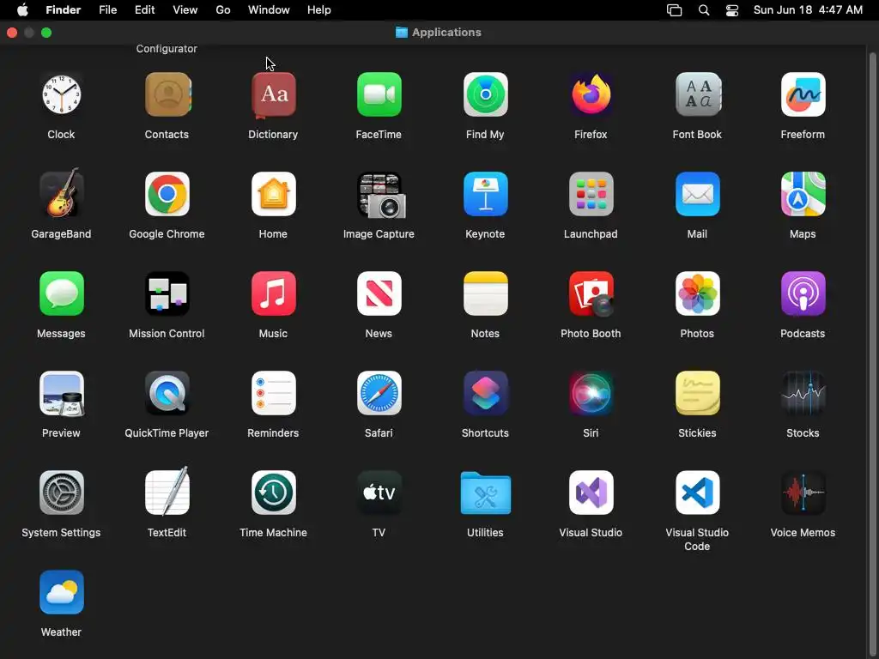This screenshot has height=659, width=879.
Task: Click the Photos app icon
Action: pyautogui.click(x=697, y=293)
